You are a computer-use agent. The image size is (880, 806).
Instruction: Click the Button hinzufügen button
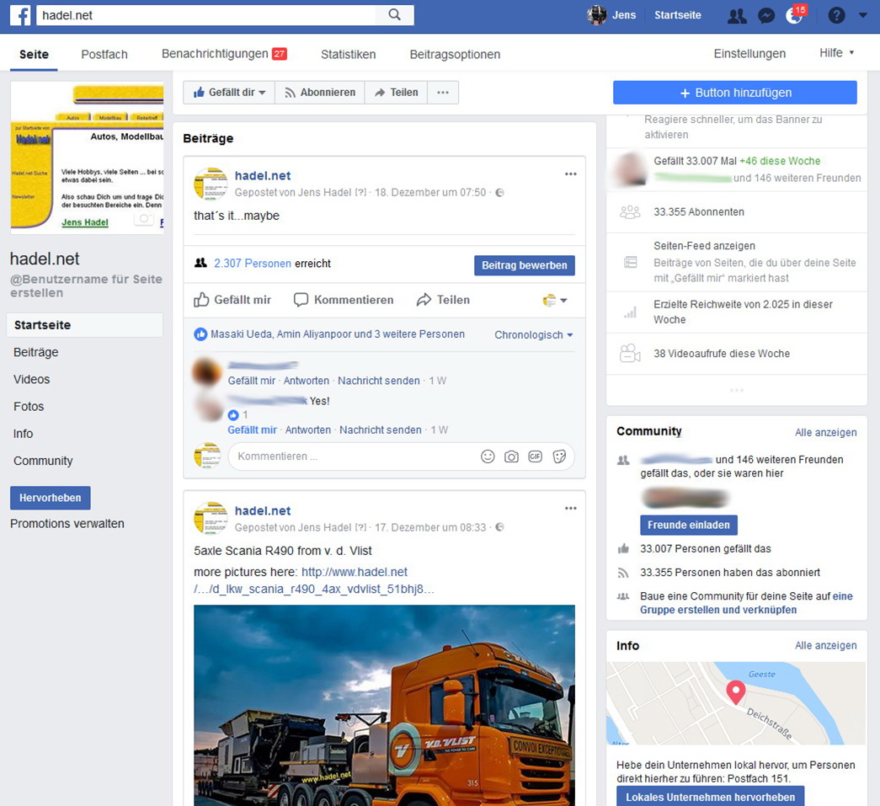(x=734, y=93)
